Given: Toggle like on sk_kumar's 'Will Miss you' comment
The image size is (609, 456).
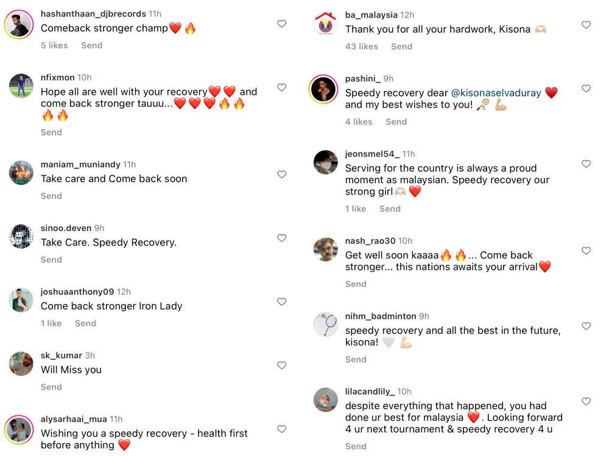Looking at the screenshot, I should tap(281, 365).
